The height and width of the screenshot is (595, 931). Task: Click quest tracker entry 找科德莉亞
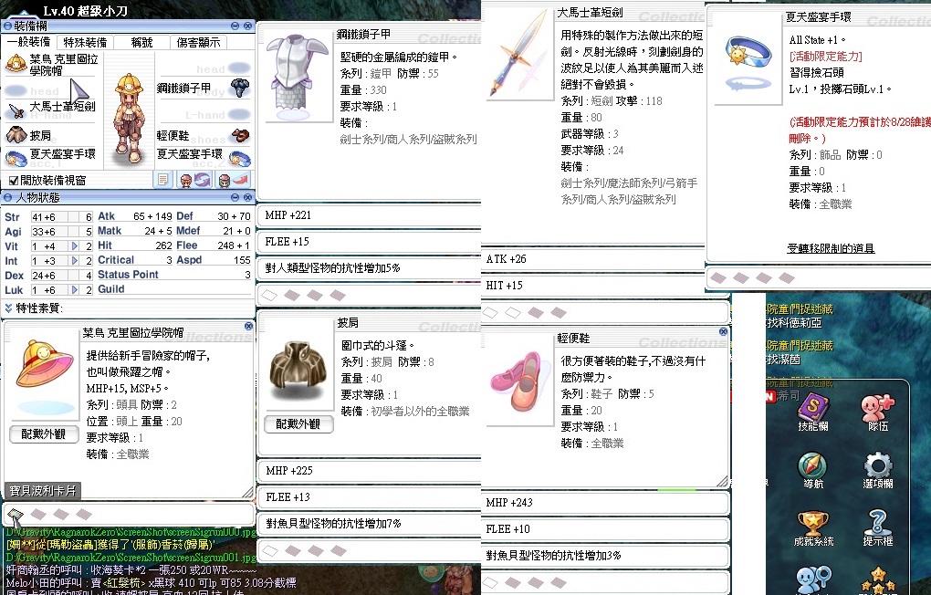pyautogui.click(x=794, y=323)
